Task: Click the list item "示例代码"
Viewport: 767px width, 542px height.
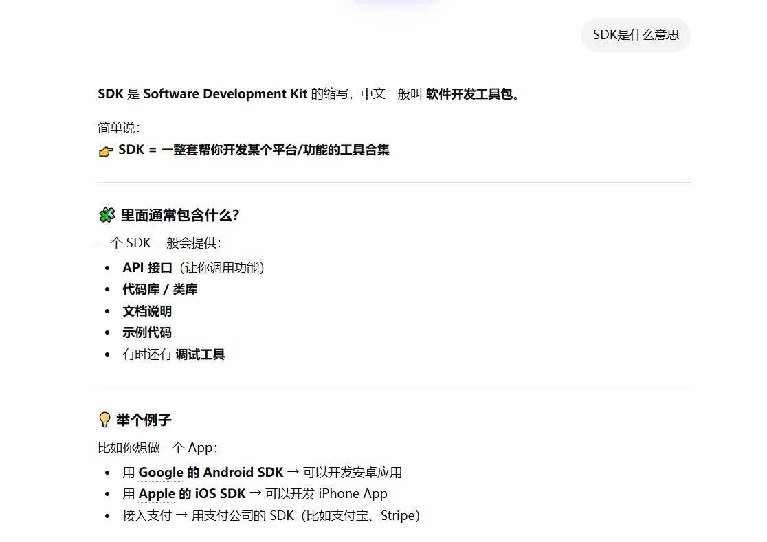Action: pos(147,332)
